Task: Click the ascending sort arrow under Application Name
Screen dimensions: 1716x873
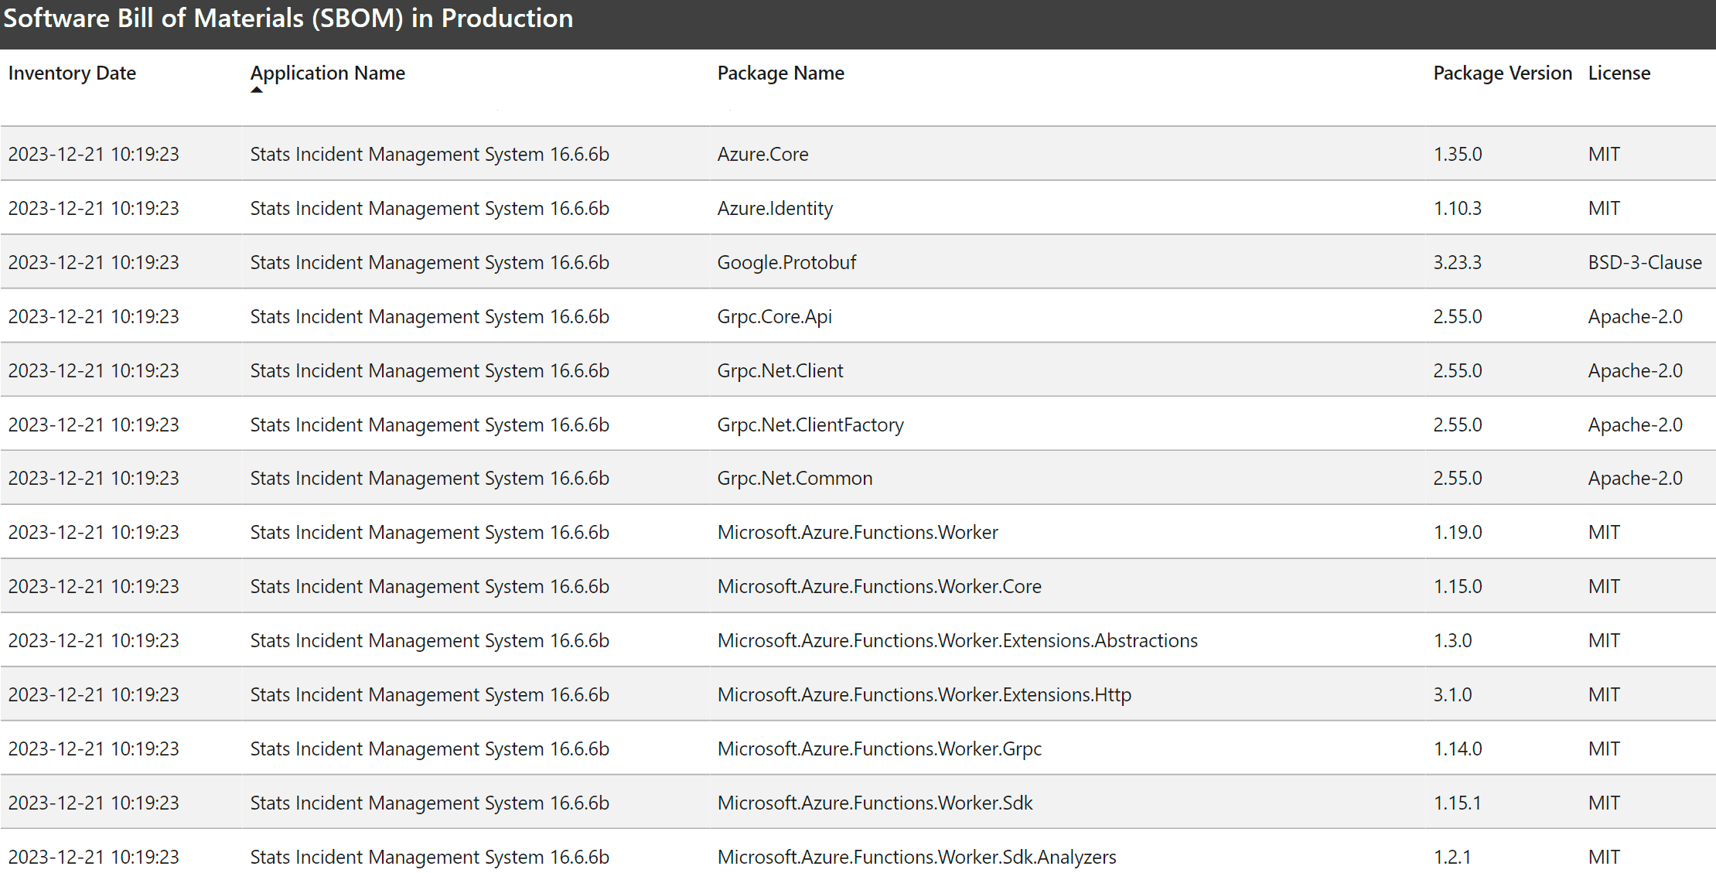Action: coord(257,90)
